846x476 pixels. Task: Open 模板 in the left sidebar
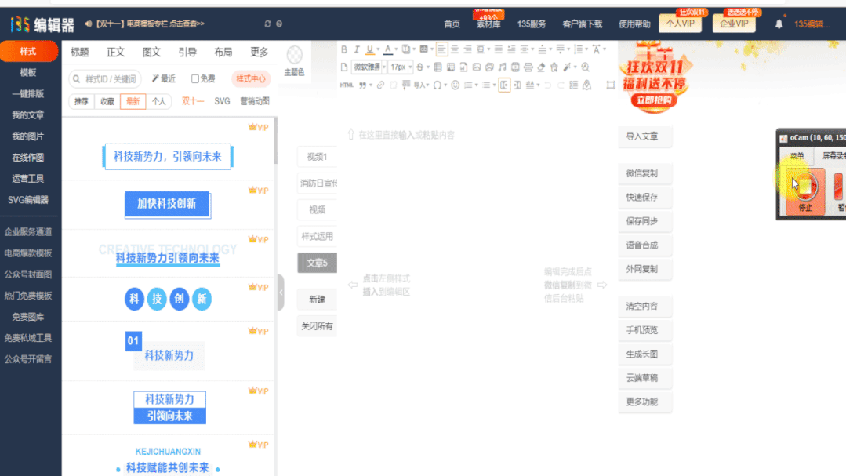pos(28,72)
